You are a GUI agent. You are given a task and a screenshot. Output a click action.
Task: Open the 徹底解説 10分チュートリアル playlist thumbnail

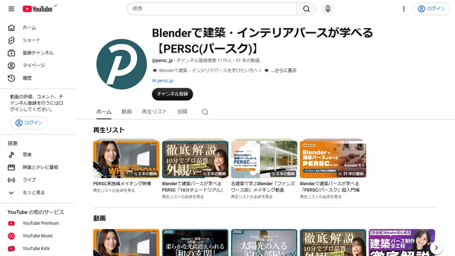[195, 159]
